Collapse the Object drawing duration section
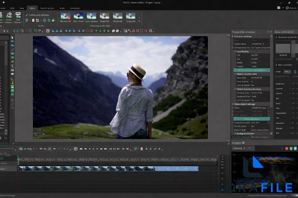Viewport: 298px width, 198px height. (235, 89)
